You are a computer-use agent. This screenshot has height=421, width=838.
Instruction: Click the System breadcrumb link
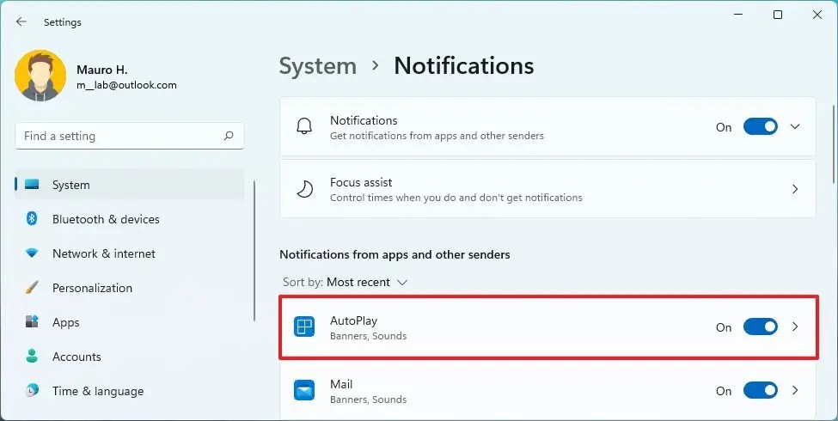coord(317,66)
